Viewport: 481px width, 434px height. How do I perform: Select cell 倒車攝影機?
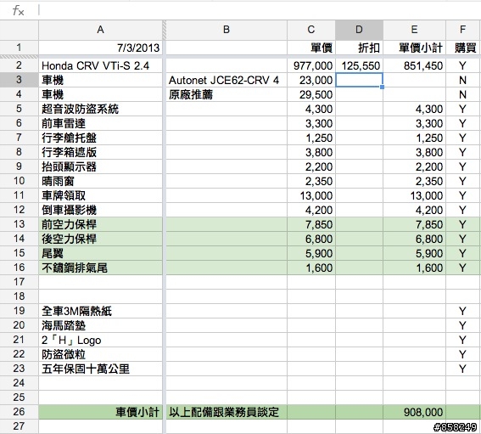[x=100, y=210]
